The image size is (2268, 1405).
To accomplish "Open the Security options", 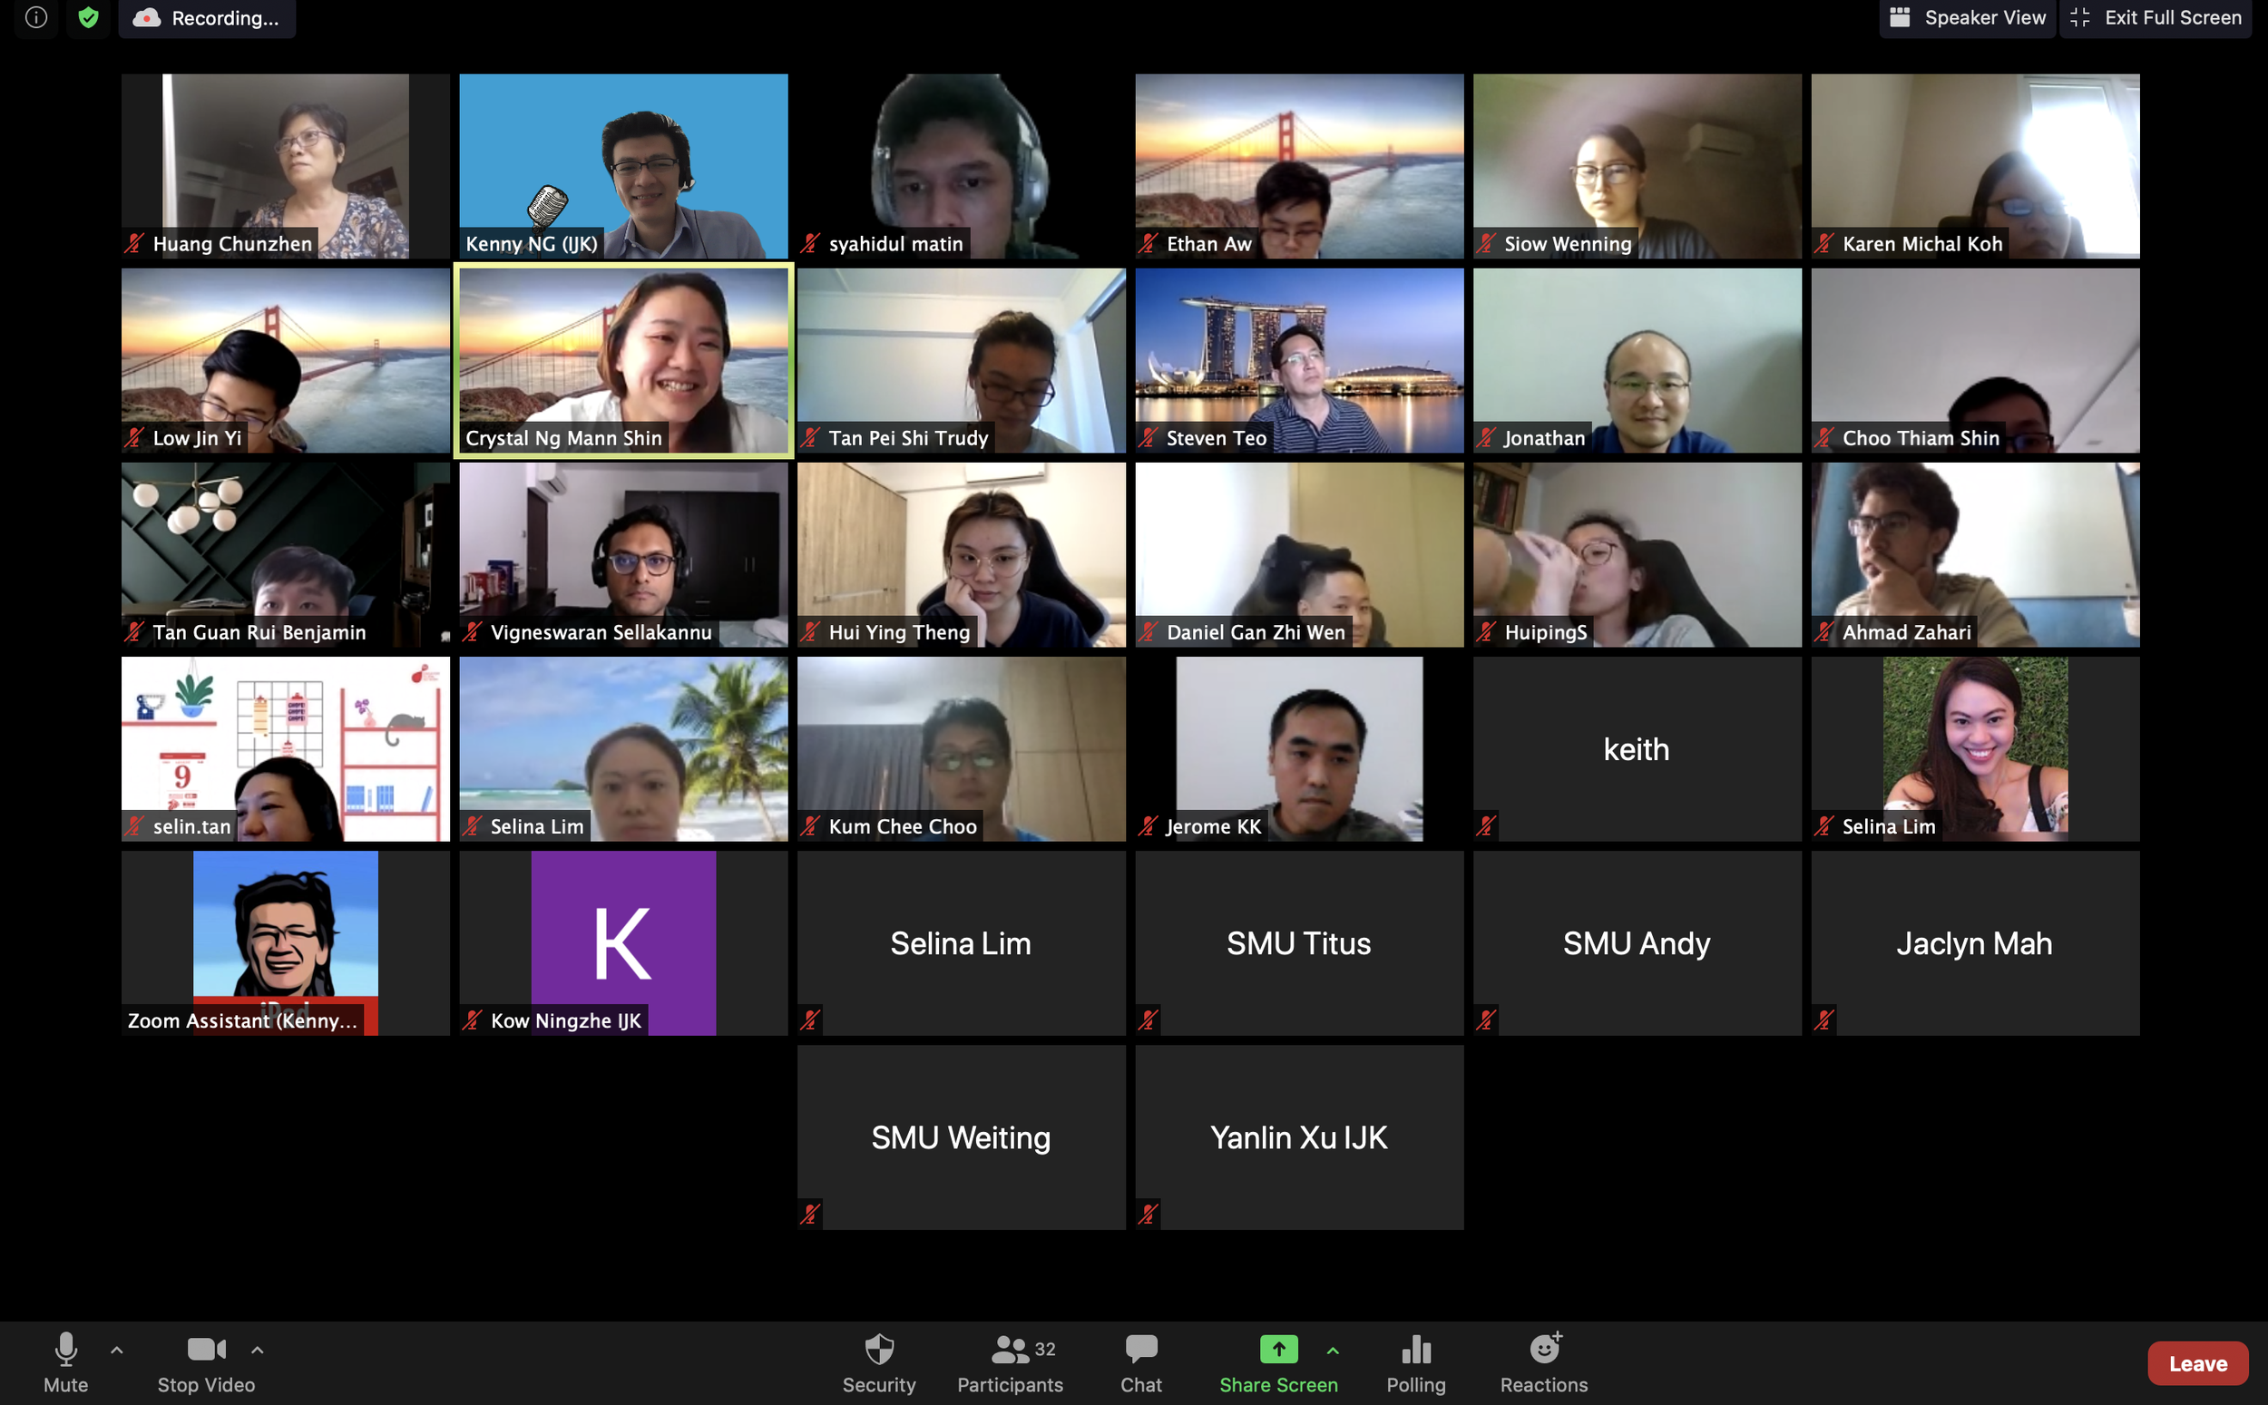I will pyautogui.click(x=878, y=1362).
